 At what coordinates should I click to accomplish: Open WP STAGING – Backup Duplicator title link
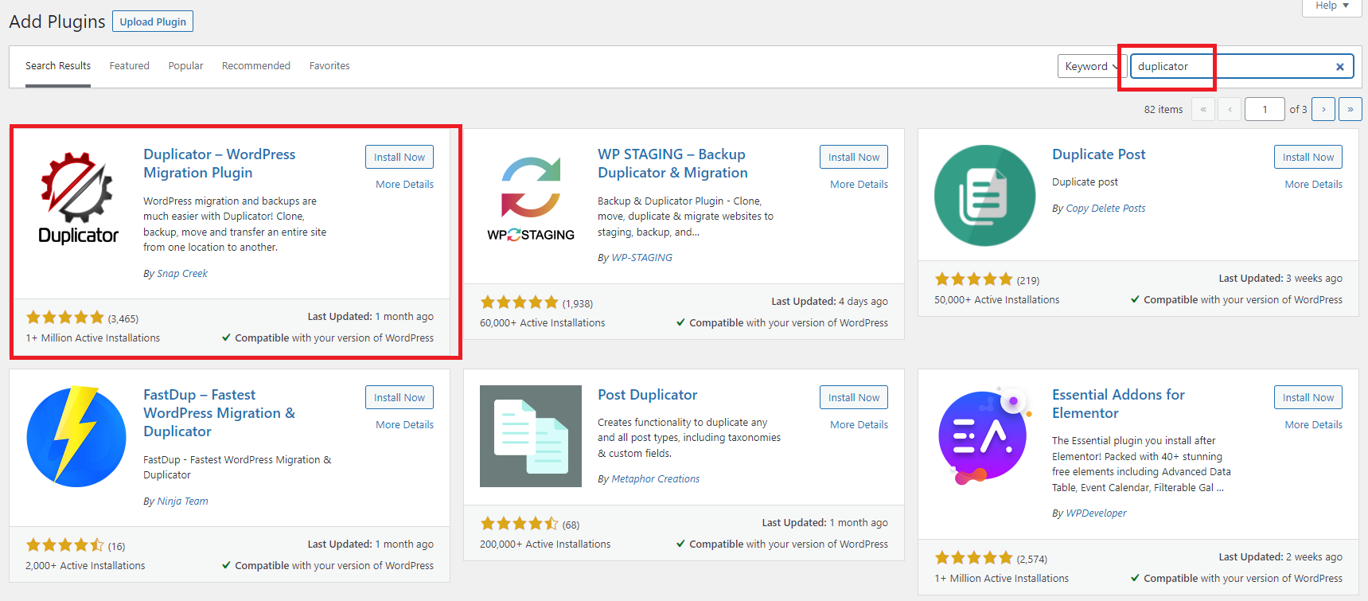coord(673,163)
